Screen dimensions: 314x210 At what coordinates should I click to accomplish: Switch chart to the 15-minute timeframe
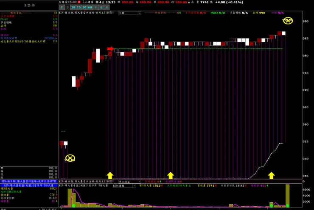coord(78,7)
